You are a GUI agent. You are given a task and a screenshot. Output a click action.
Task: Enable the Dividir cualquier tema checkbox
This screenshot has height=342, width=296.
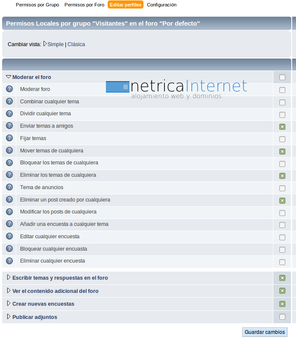[x=282, y=115]
